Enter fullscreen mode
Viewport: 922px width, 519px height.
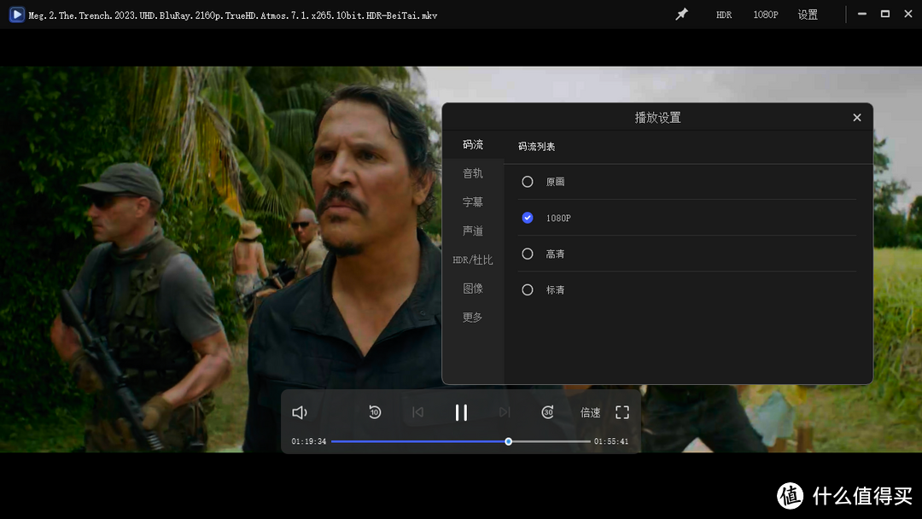coord(622,412)
